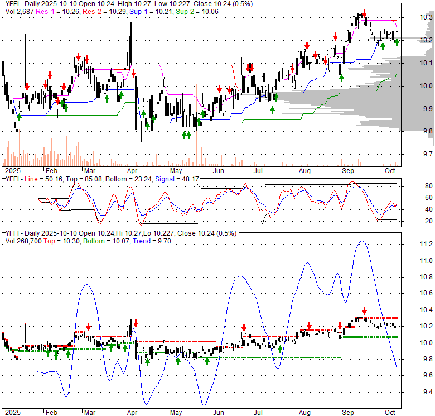The image size is (435, 416).
Task: Click the 'Trend = 9.70' legend label
Action: 152,241
